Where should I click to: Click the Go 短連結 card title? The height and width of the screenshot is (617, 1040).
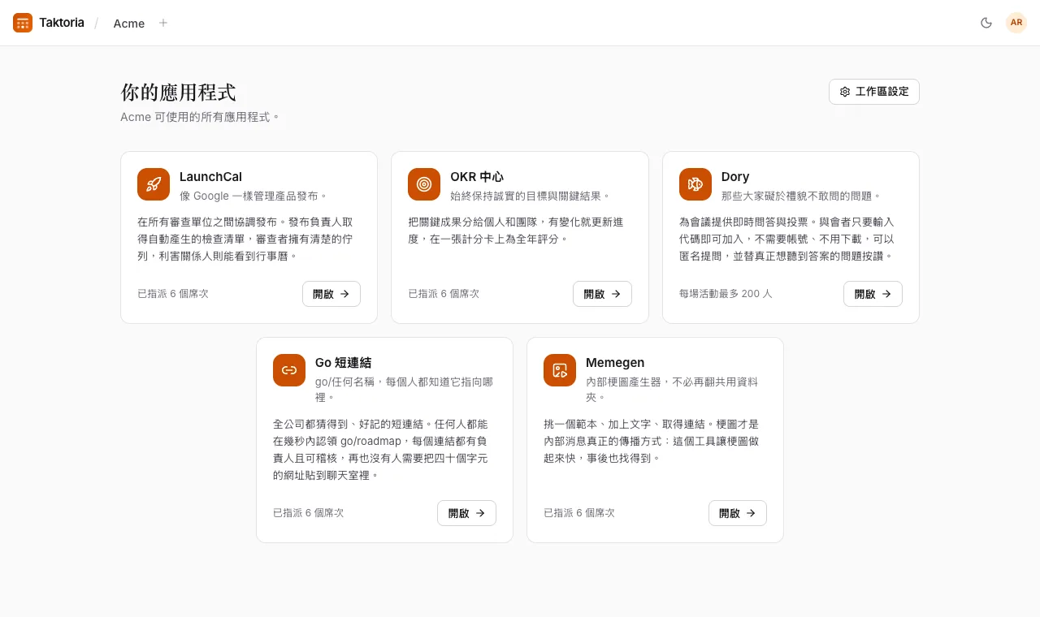[x=343, y=363]
